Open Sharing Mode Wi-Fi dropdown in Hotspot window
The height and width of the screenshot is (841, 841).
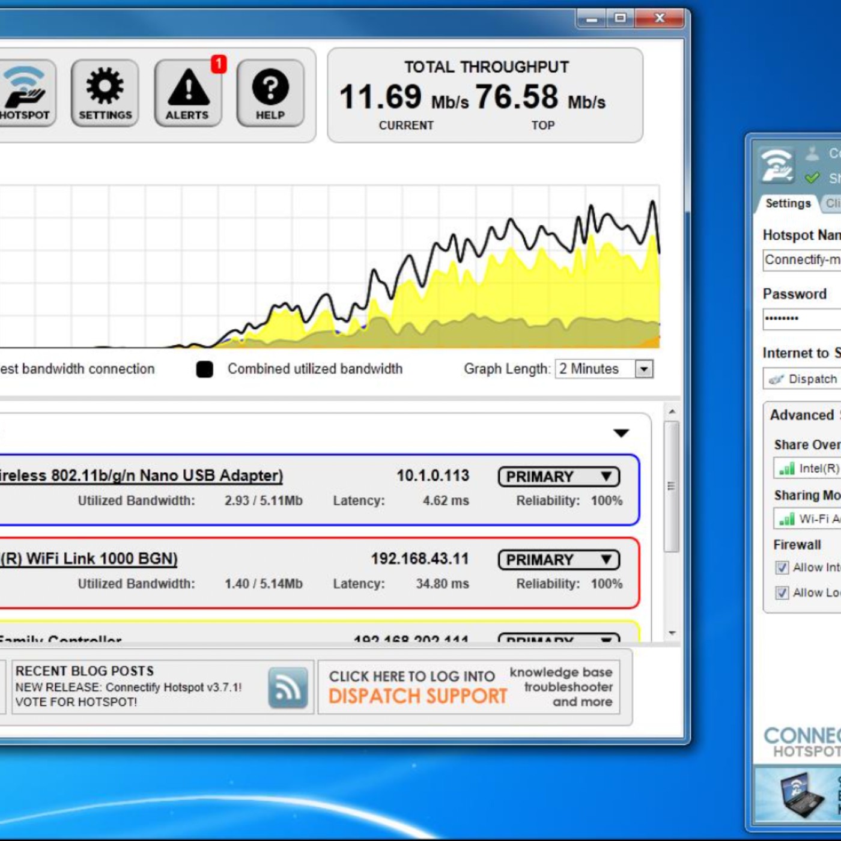click(807, 519)
